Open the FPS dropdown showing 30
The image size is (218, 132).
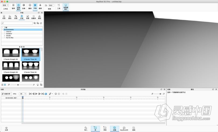(x=23, y=94)
